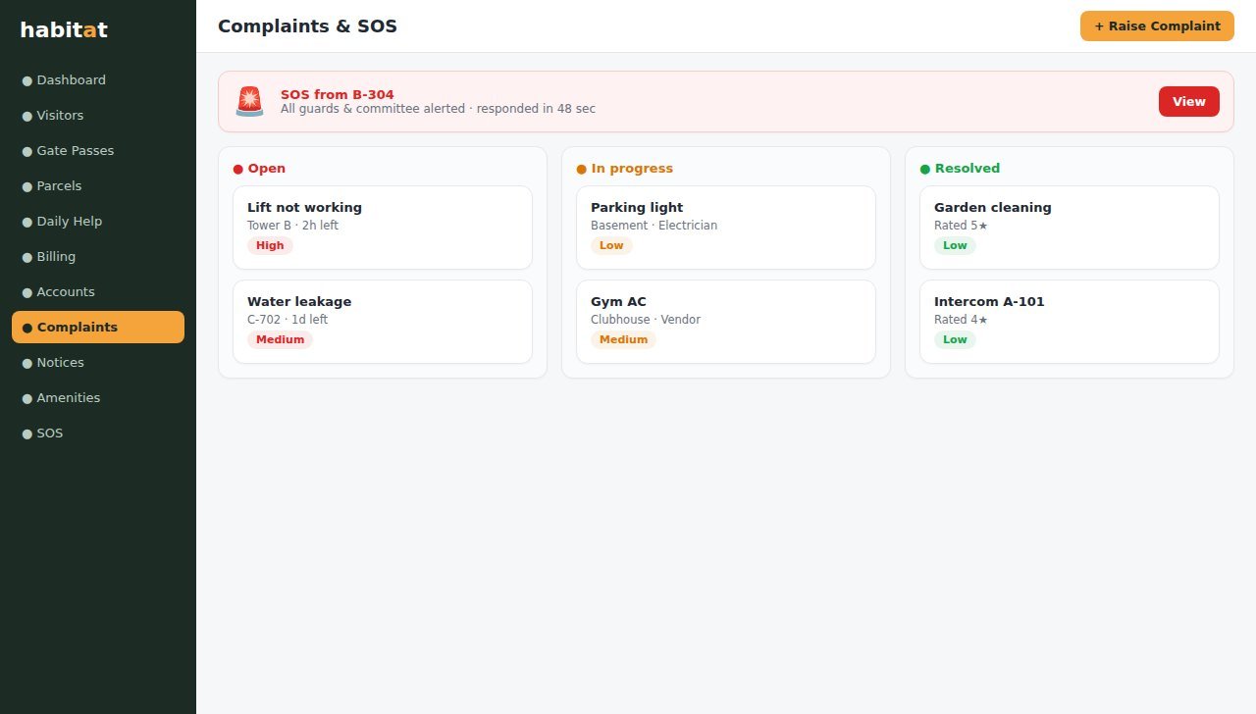Click the habitat logo
The height and width of the screenshot is (714, 1256).
pos(64,29)
